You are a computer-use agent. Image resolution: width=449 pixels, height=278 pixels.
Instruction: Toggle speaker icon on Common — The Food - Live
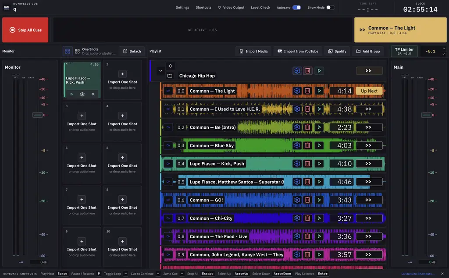168,236
